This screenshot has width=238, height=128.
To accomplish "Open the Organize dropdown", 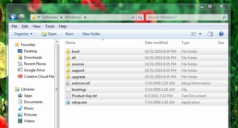I will point(23,34).
